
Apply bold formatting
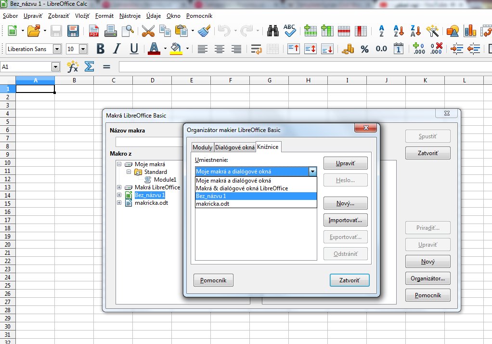(101, 49)
